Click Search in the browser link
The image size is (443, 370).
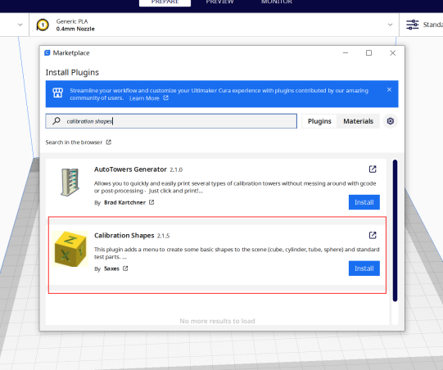point(74,142)
